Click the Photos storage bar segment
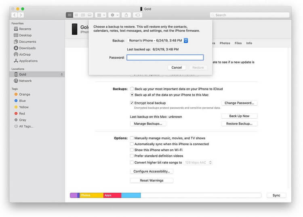303x217 pixels. 92,195
